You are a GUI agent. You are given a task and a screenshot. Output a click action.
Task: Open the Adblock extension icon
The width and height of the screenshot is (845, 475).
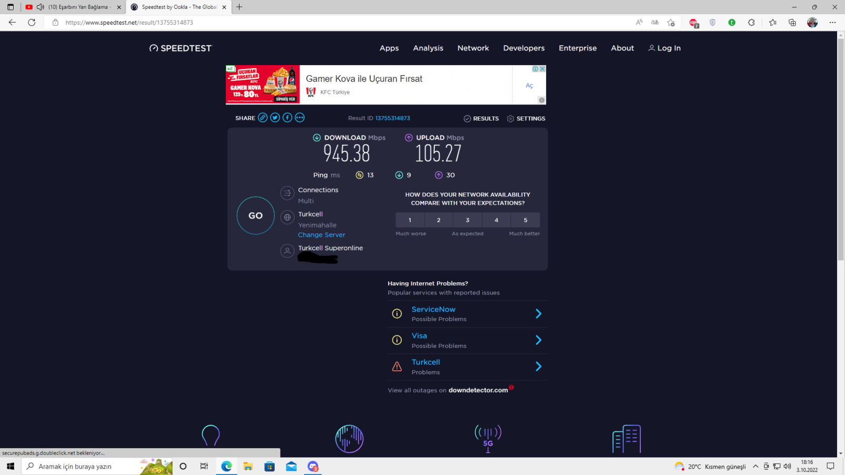[x=694, y=23]
